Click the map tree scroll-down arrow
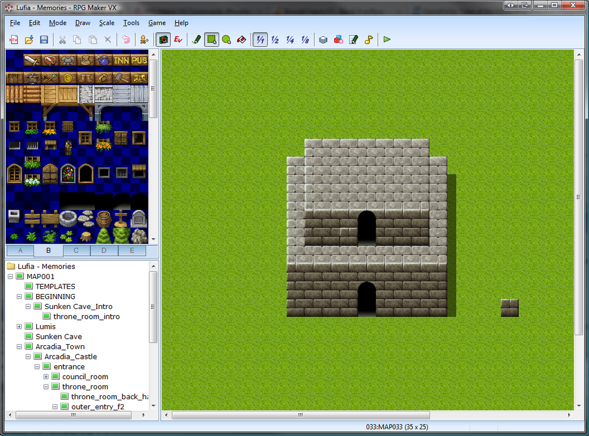Image resolution: width=589 pixels, height=436 pixels. (153, 406)
